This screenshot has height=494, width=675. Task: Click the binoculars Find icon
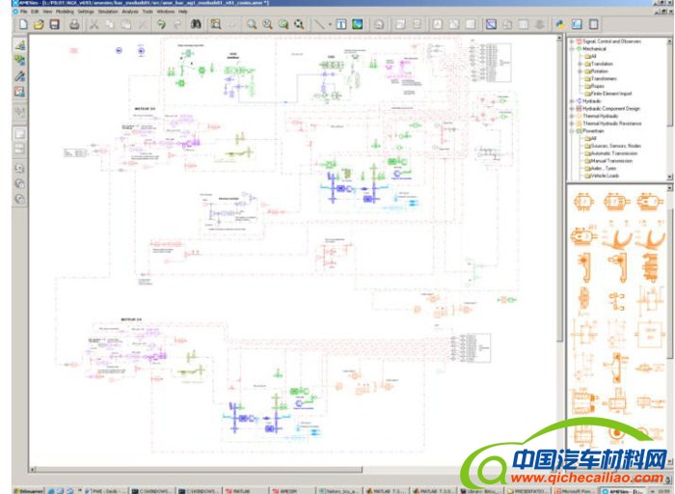point(195,23)
